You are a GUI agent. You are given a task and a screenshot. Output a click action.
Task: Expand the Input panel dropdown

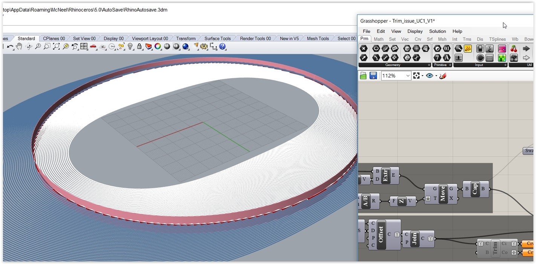(x=505, y=65)
